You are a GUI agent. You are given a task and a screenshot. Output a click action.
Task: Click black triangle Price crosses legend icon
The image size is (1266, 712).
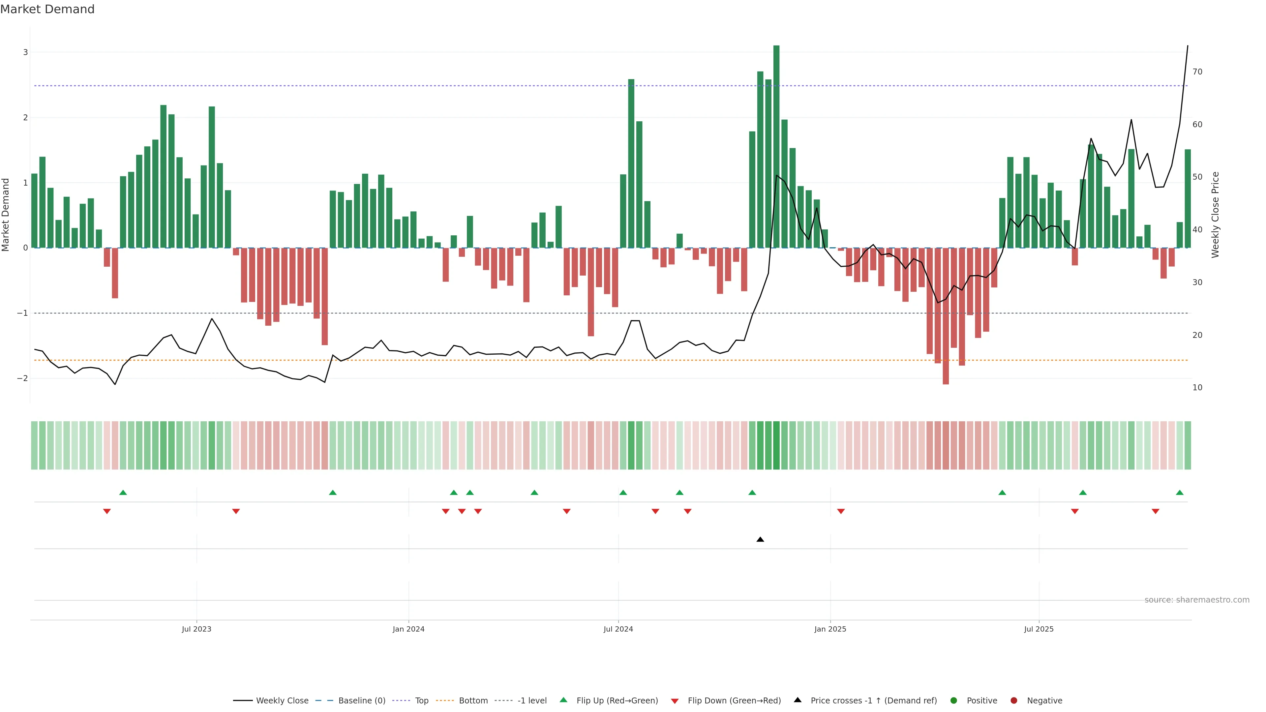(x=798, y=700)
